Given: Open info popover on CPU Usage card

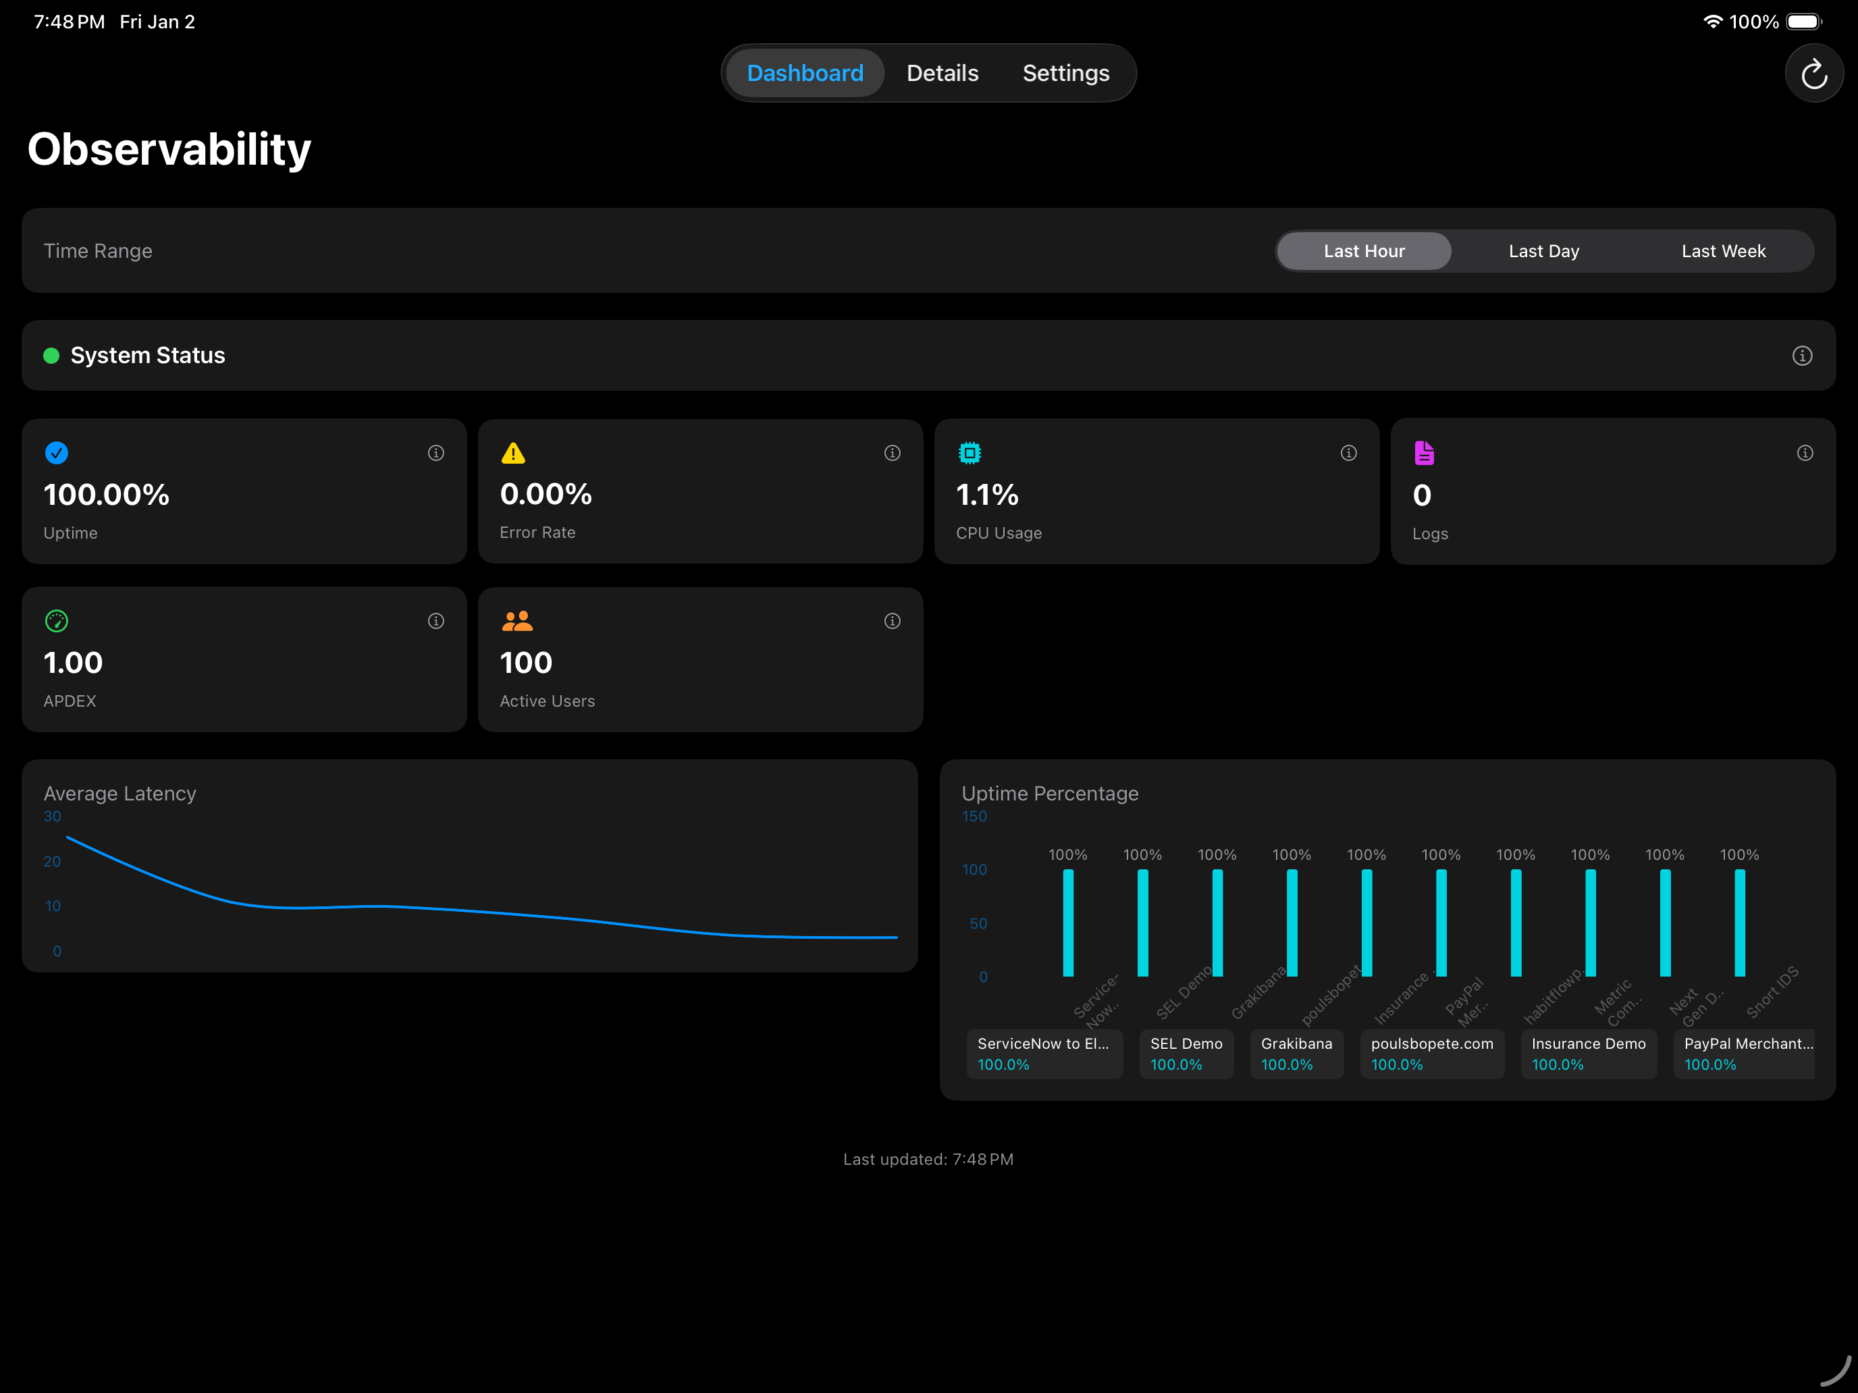Looking at the screenshot, I should 1348,453.
